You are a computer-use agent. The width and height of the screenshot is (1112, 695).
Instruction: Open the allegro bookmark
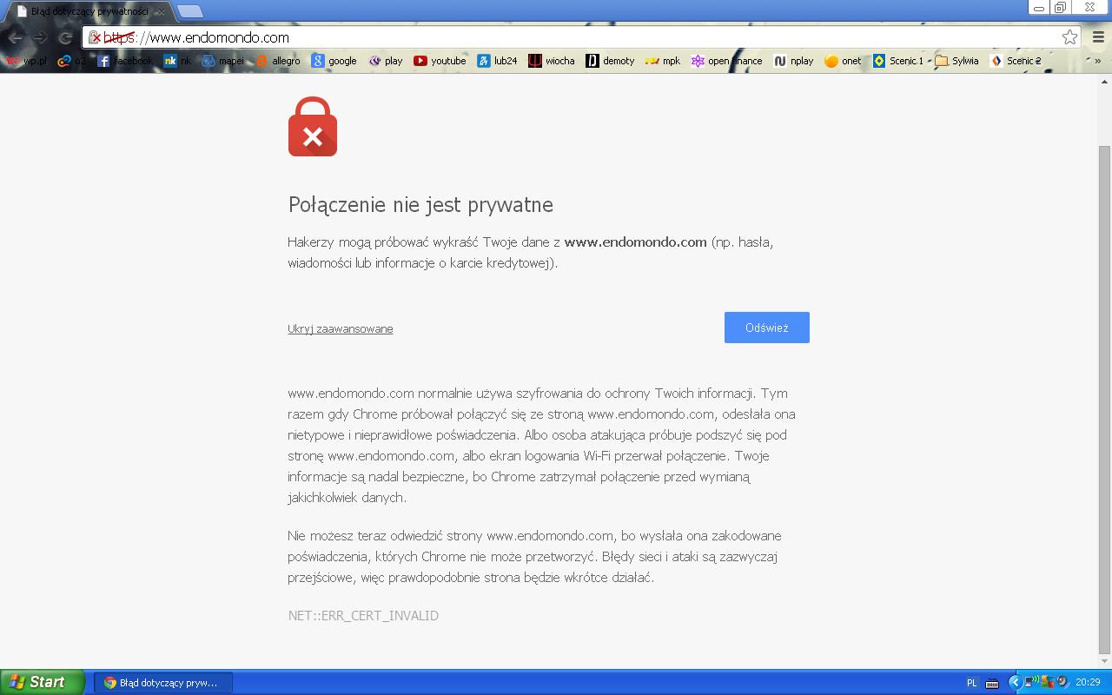[x=277, y=61]
